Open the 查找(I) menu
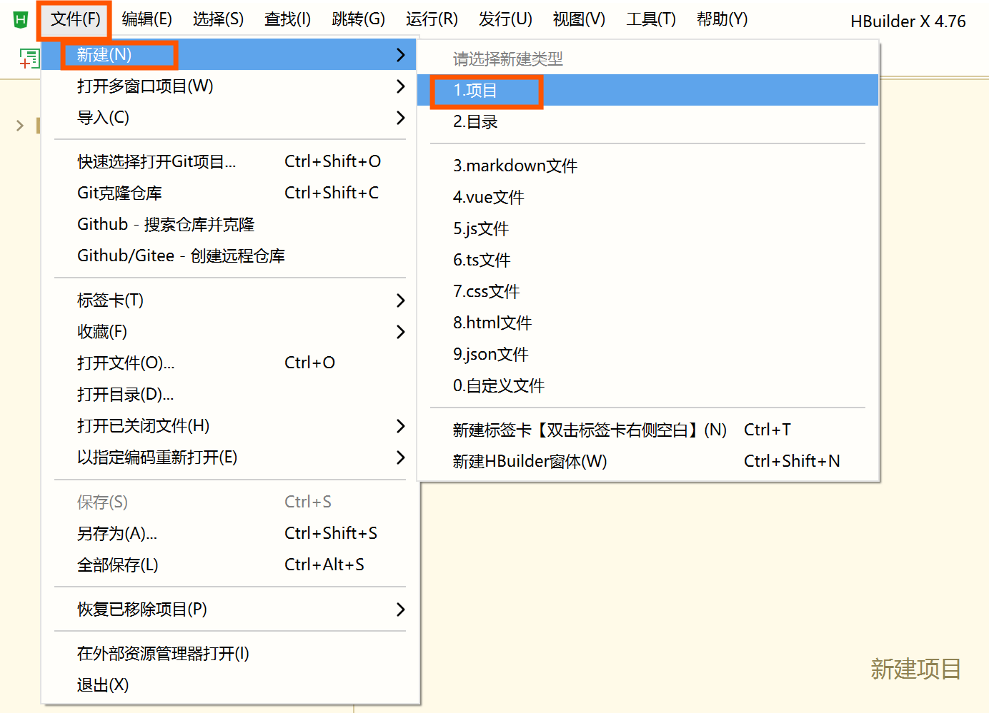The image size is (989, 713). 287,19
